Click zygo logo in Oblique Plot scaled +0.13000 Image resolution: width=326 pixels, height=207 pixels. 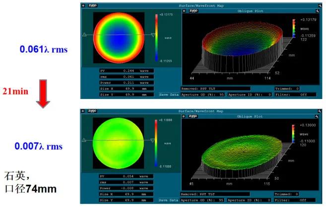point(193,116)
